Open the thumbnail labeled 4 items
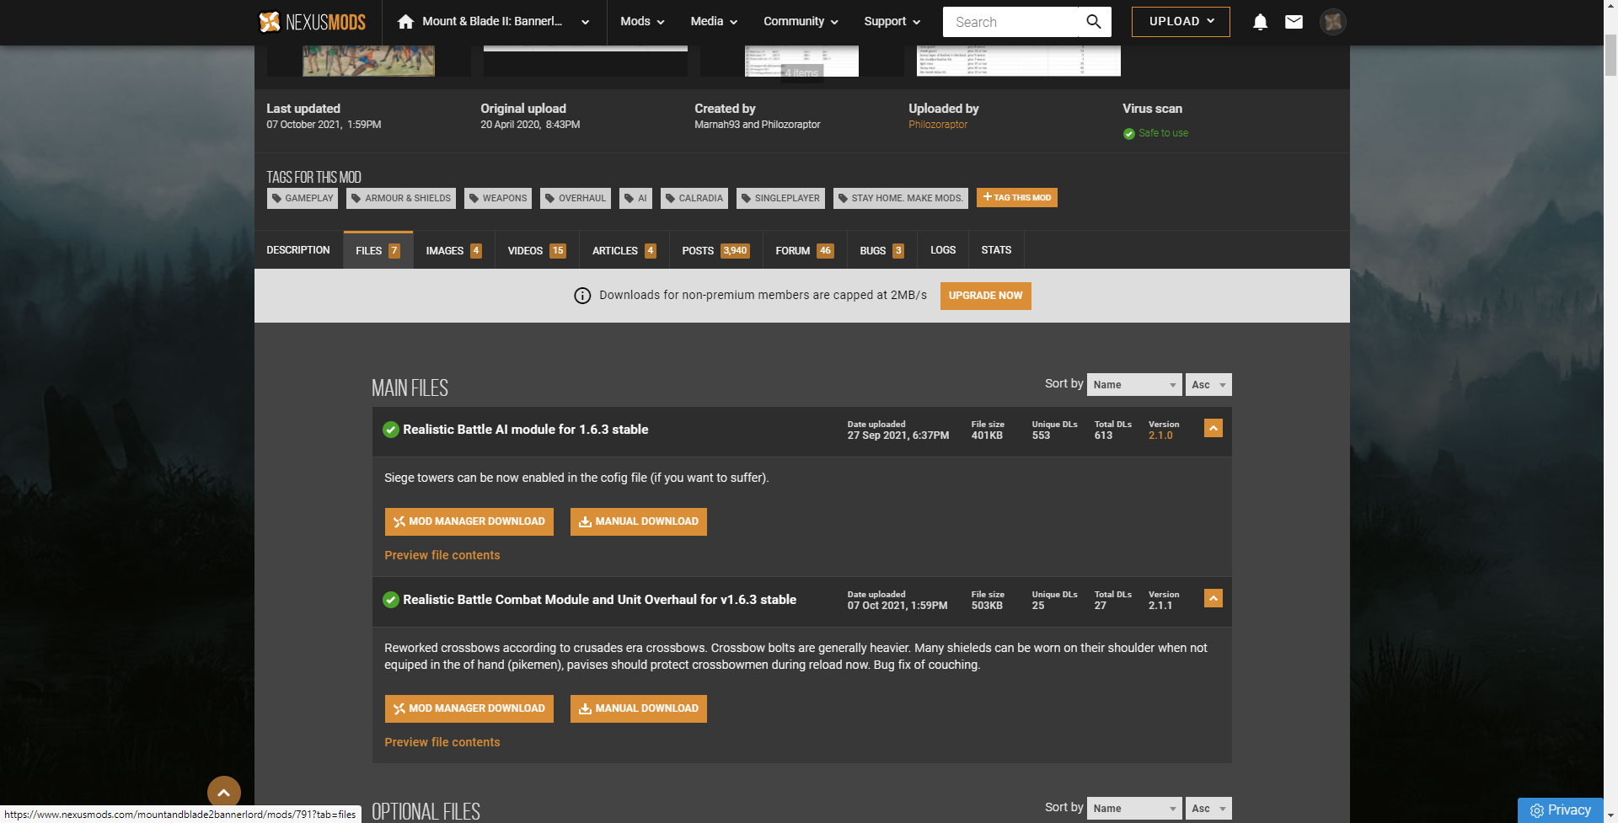The height and width of the screenshot is (823, 1618). click(801, 61)
